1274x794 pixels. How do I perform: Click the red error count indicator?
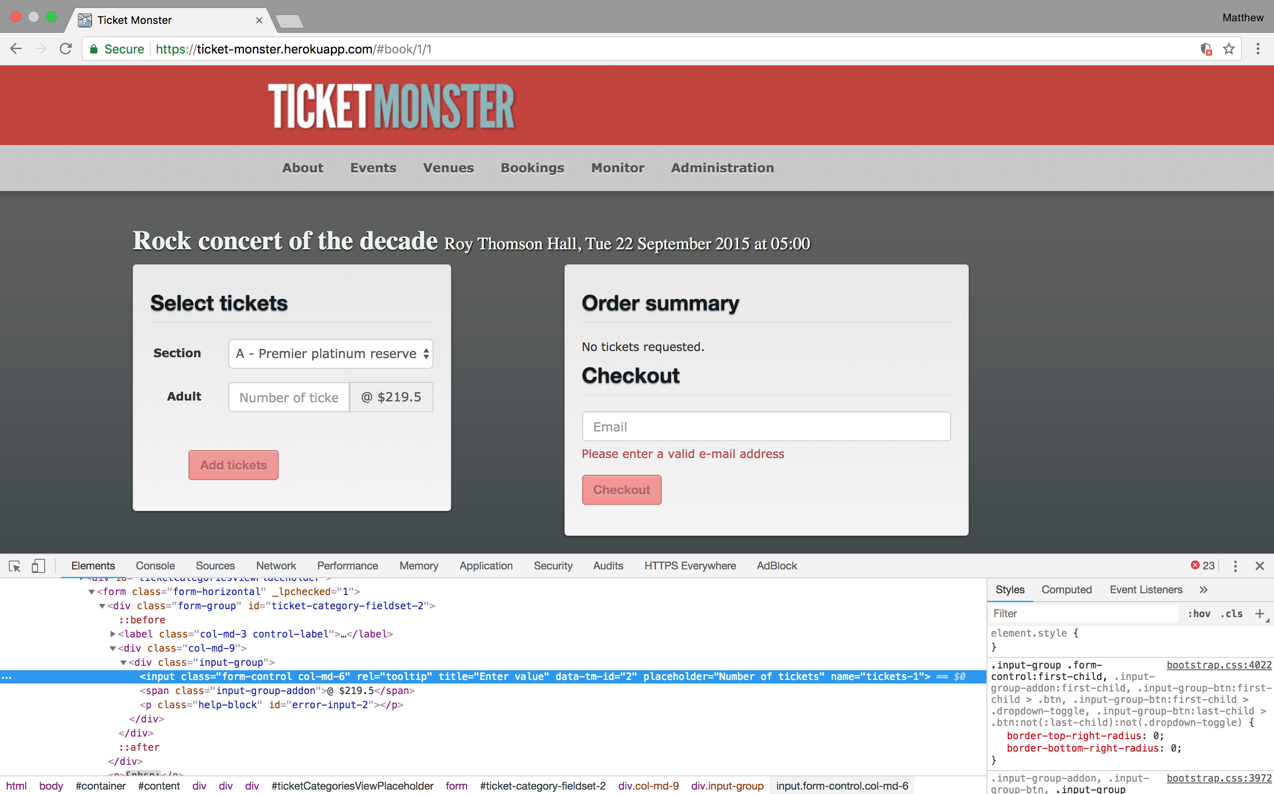[1202, 565]
